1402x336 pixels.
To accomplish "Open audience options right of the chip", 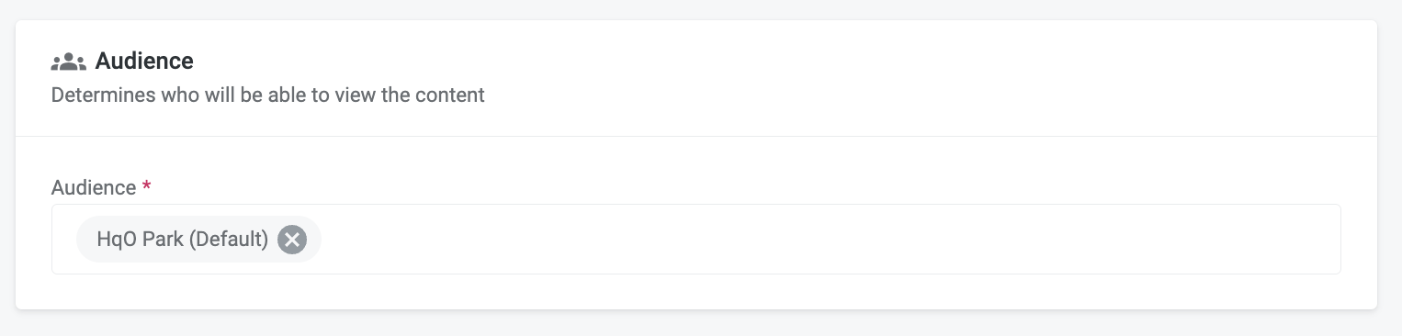I will pyautogui.click(x=827, y=239).
